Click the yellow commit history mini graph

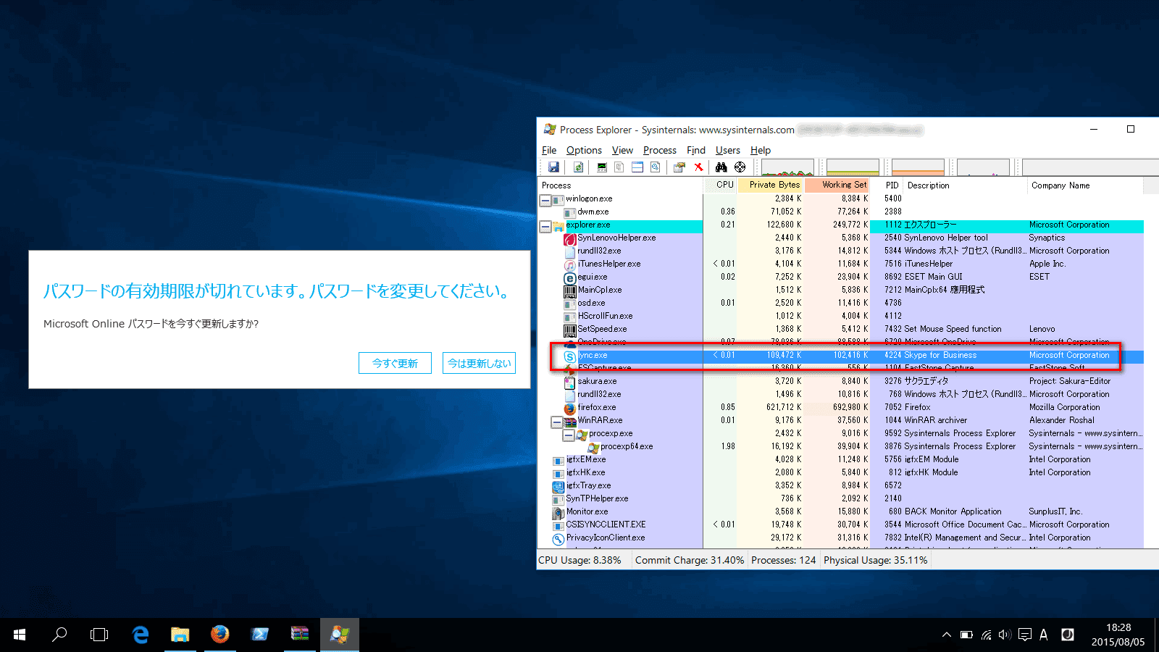pyautogui.click(x=853, y=167)
